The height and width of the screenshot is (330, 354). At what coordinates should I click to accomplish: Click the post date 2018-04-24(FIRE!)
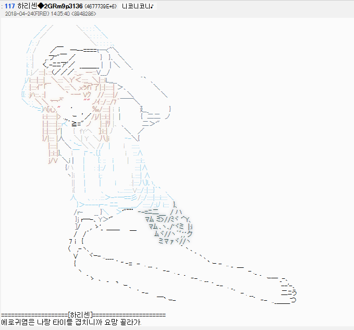tap(26, 14)
